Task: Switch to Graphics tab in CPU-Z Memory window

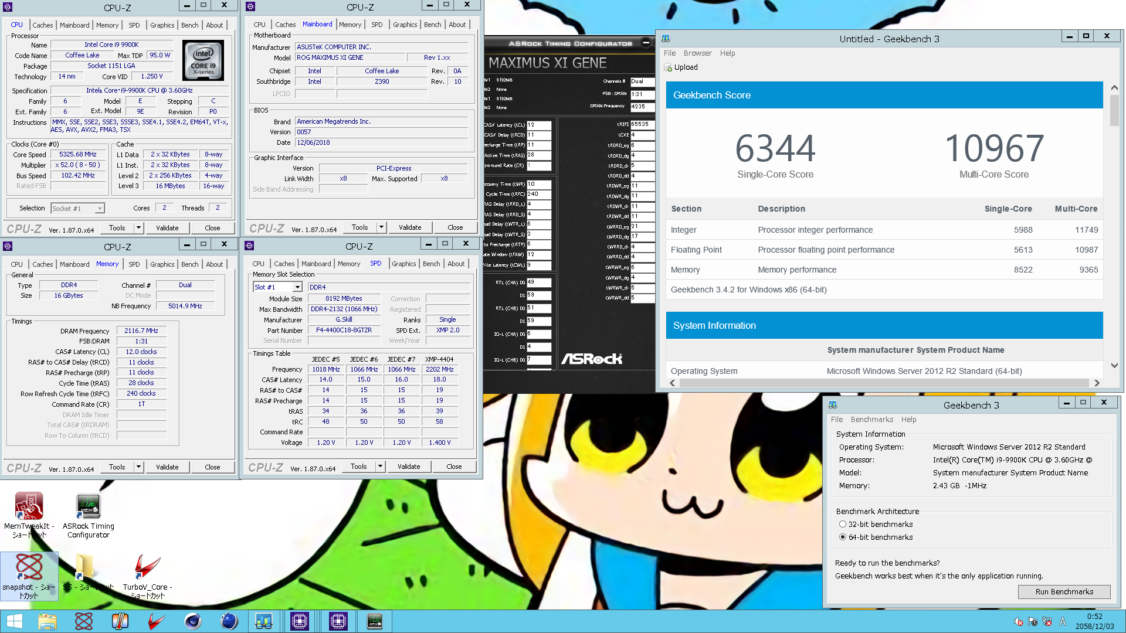Action: pos(162,264)
